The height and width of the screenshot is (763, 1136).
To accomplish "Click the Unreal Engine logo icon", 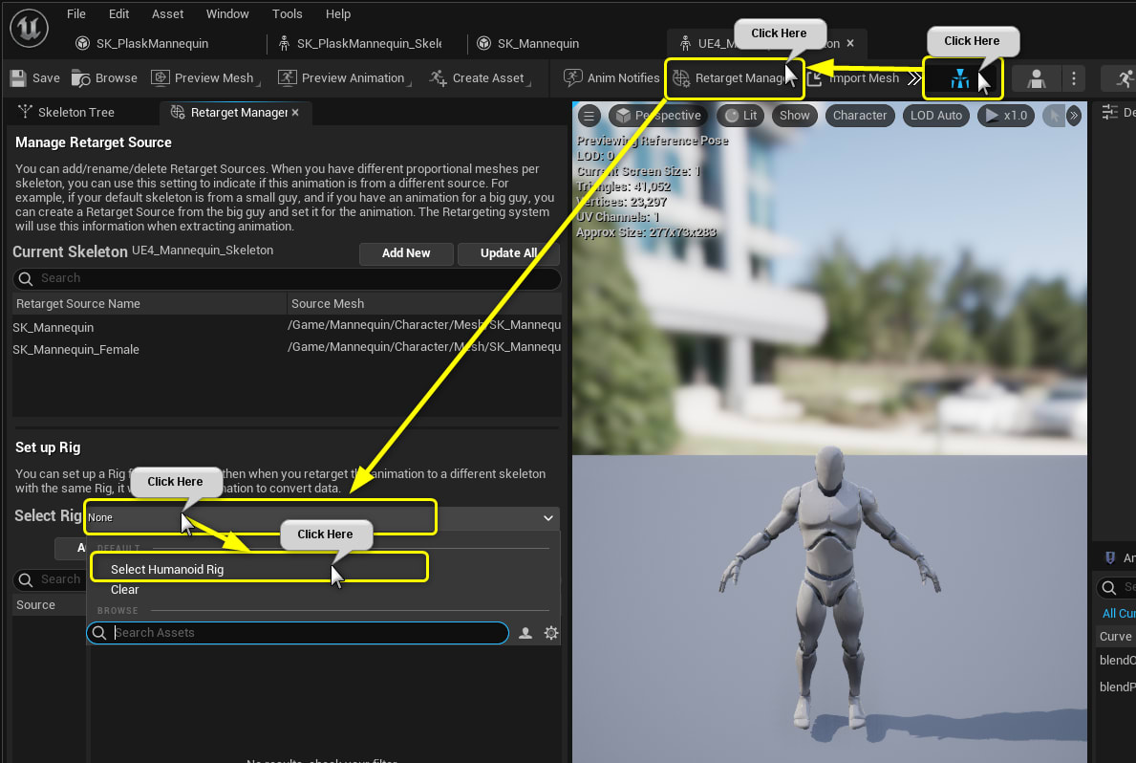I will coord(29,28).
